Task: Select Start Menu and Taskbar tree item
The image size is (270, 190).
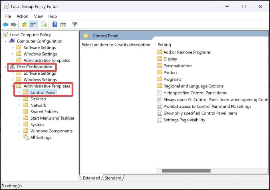Action: tap(52, 118)
